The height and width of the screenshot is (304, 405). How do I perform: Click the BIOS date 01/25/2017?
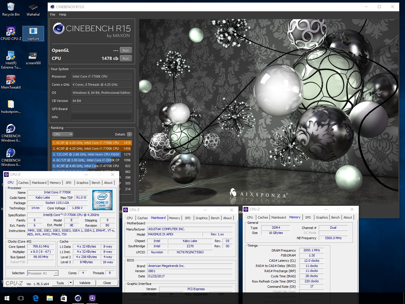coord(190,276)
